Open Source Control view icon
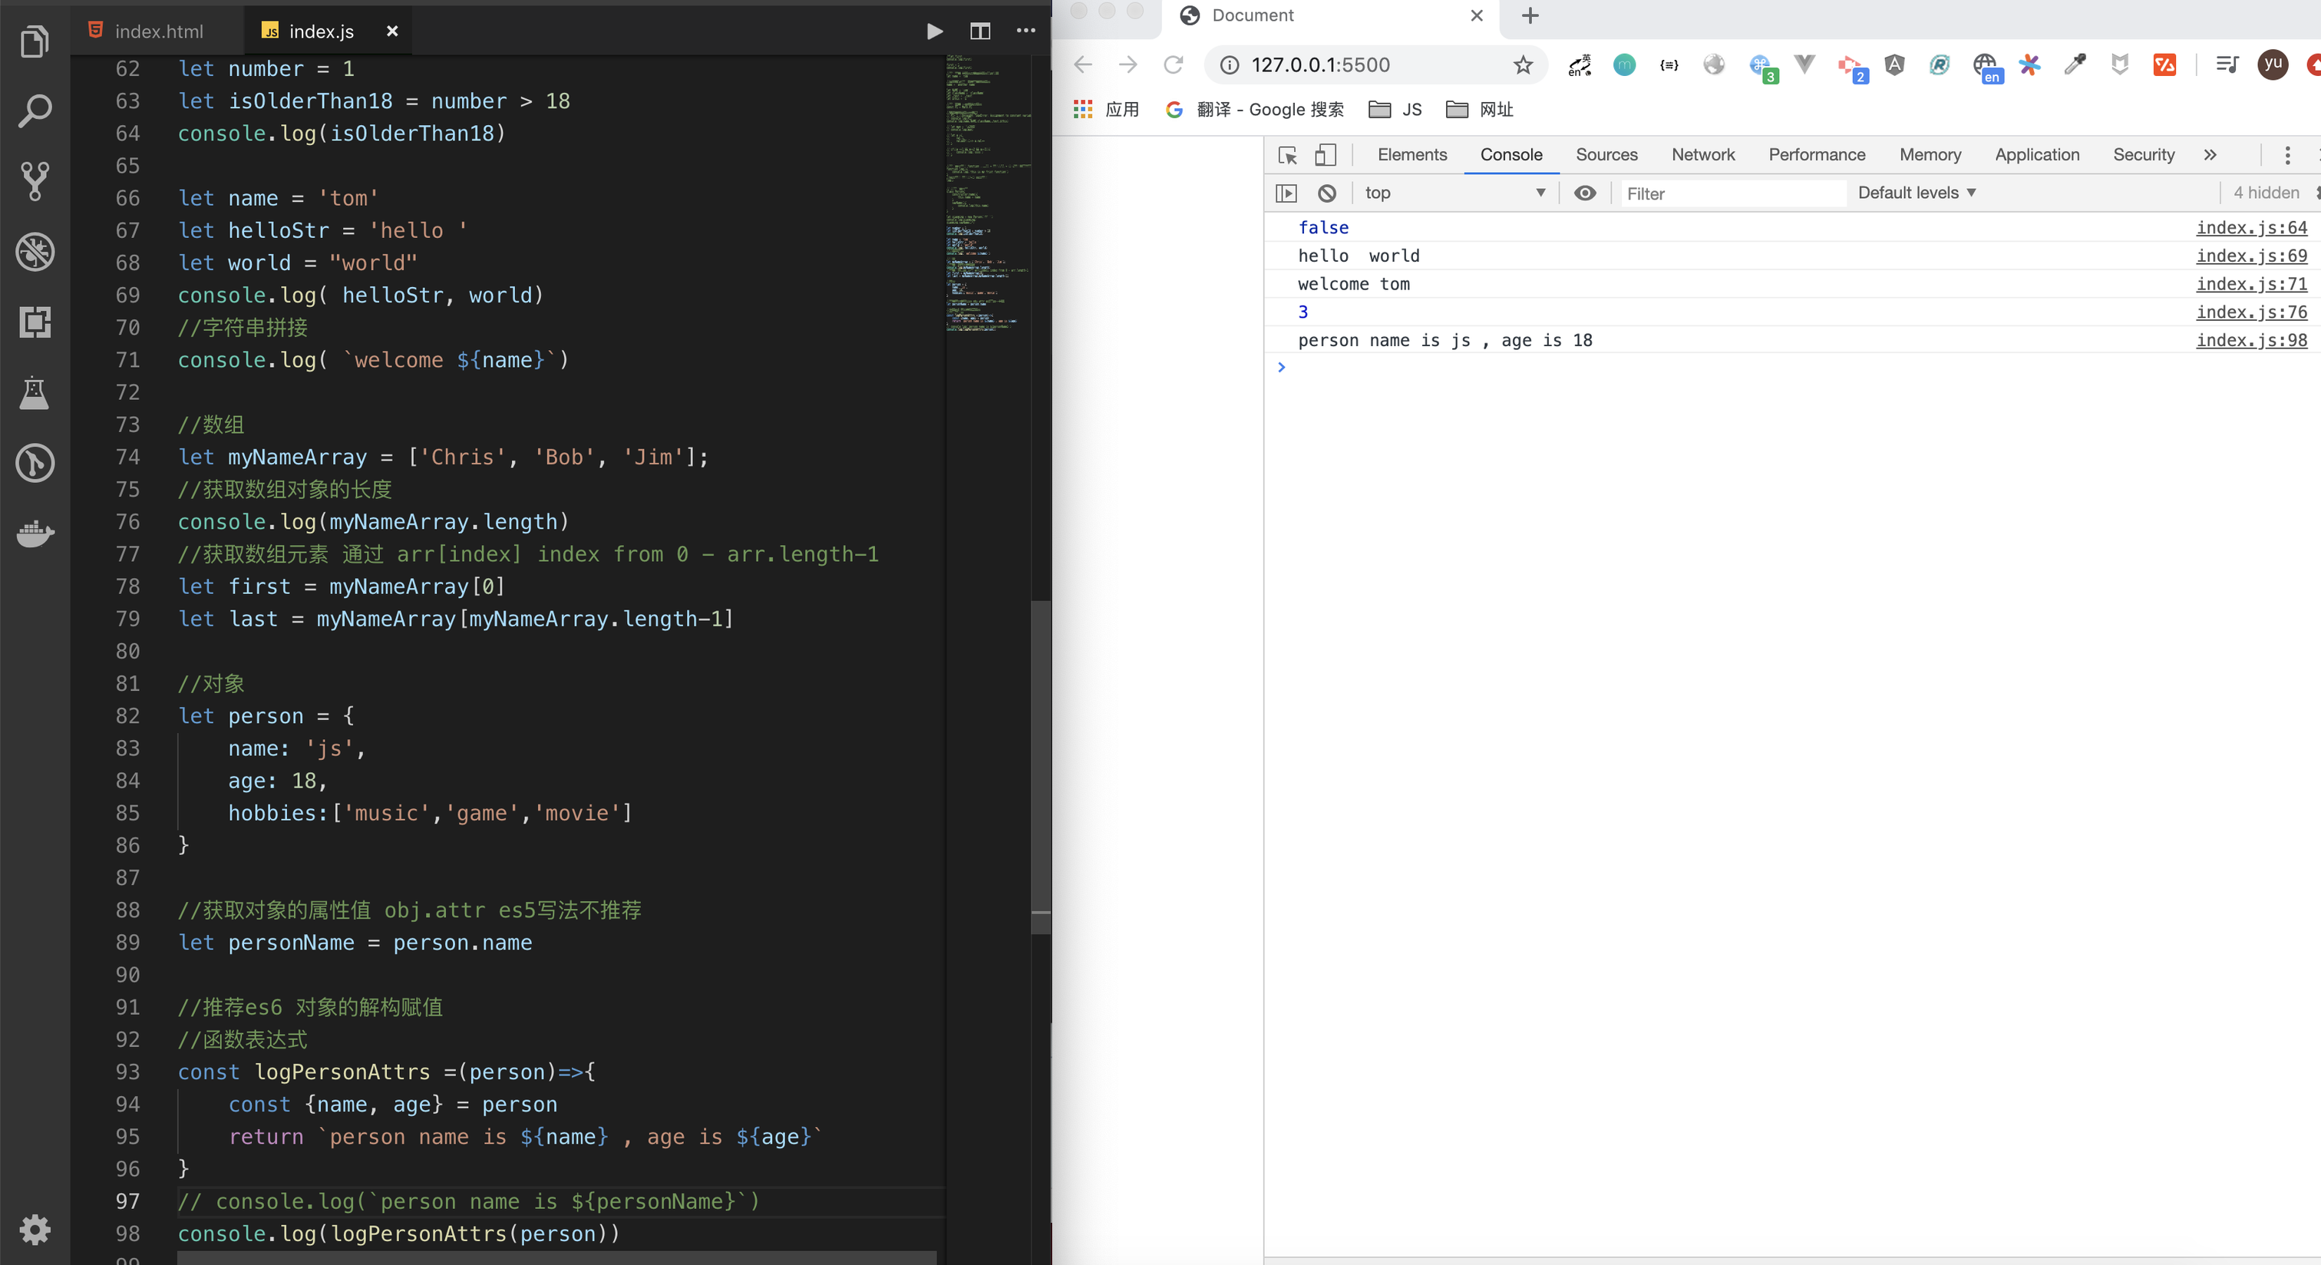This screenshot has width=2321, height=1265. [x=35, y=181]
